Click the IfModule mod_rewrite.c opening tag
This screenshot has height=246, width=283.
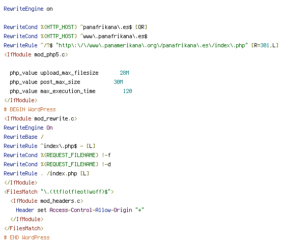41,118
